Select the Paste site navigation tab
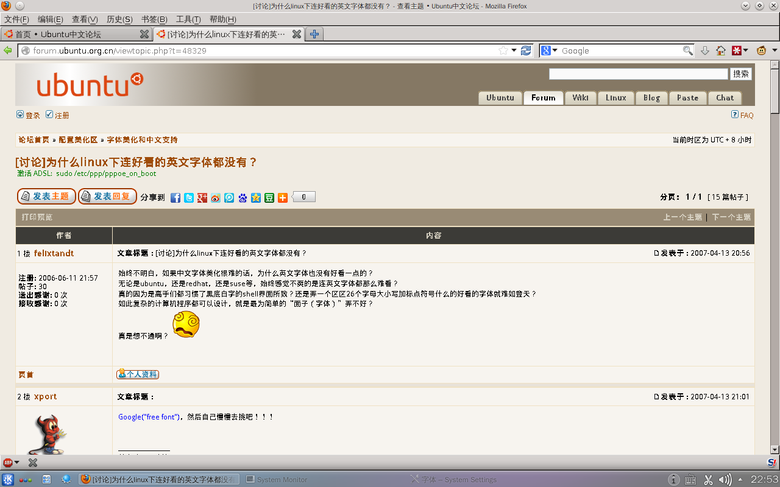 click(x=687, y=97)
